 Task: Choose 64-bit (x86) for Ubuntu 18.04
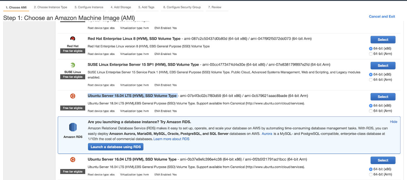(x=371, y=106)
